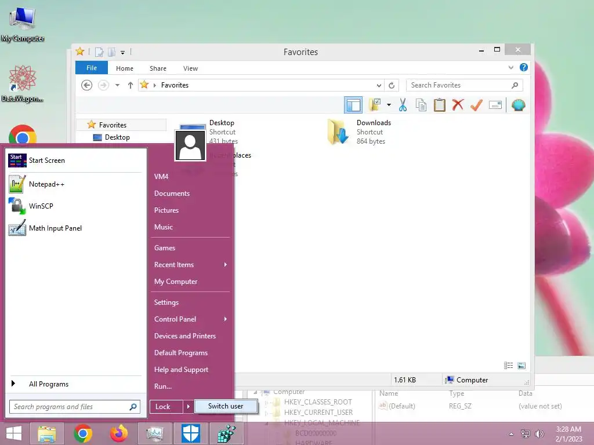Click the user account picture
This screenshot has height=445, width=594.
click(190, 145)
